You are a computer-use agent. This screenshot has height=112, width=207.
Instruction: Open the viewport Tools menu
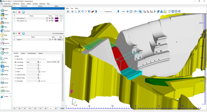pos(68,8)
